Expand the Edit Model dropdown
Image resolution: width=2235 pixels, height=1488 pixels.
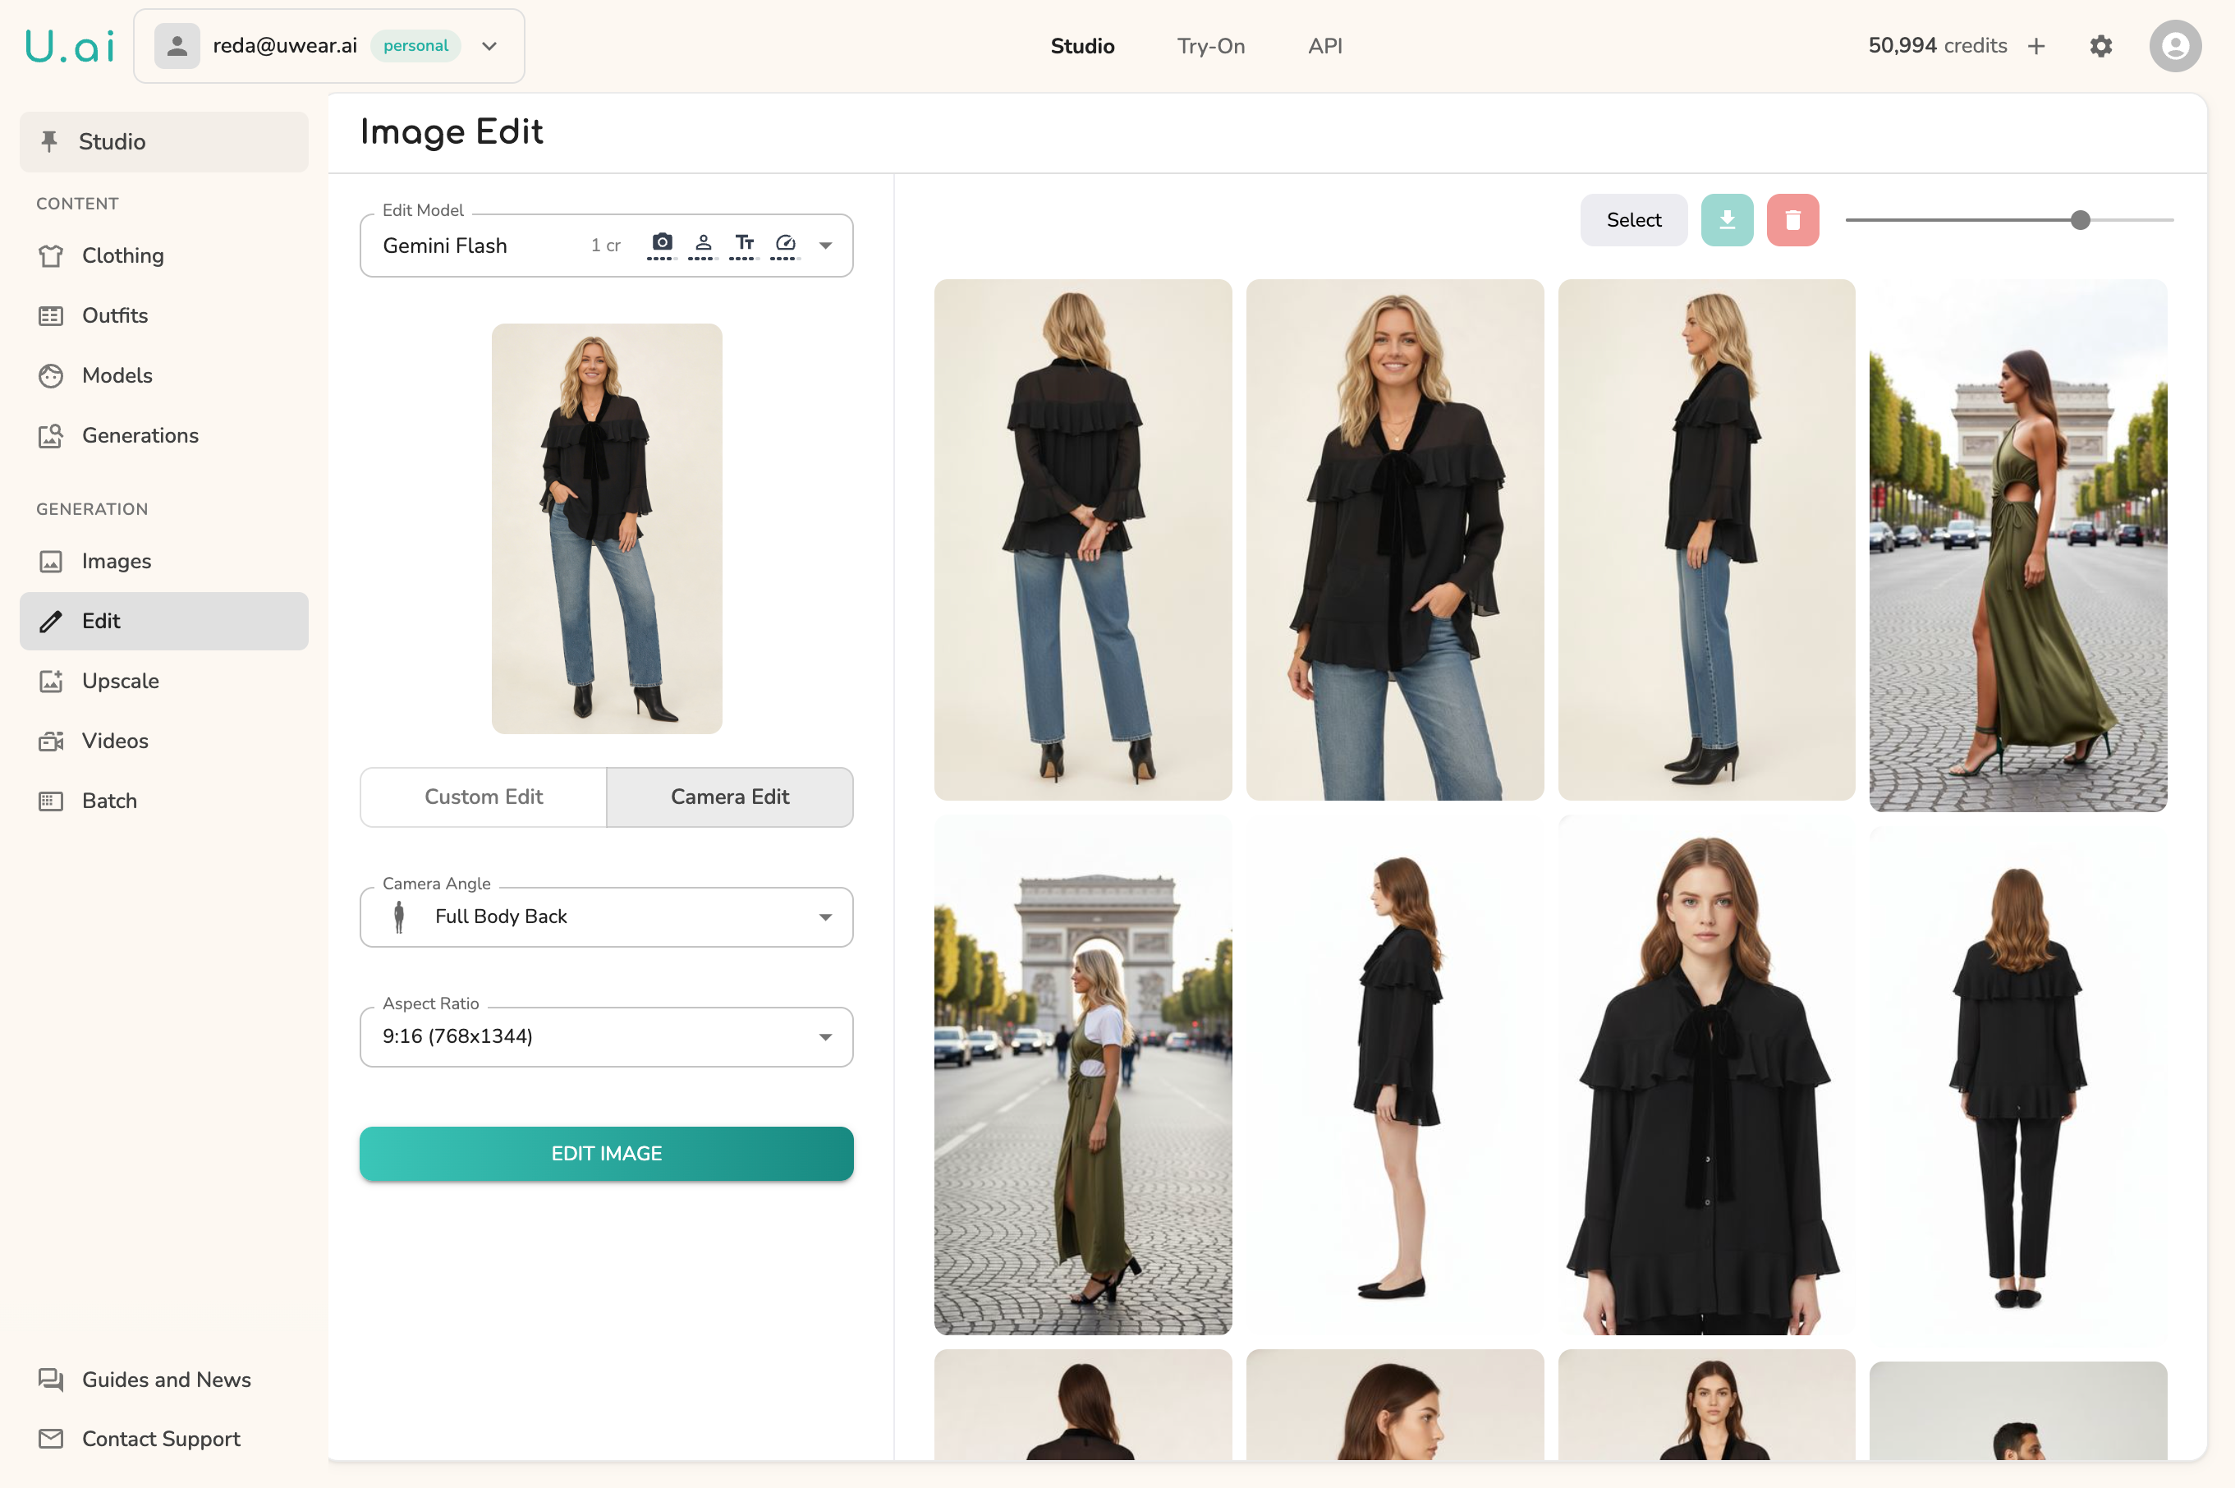tap(824, 246)
